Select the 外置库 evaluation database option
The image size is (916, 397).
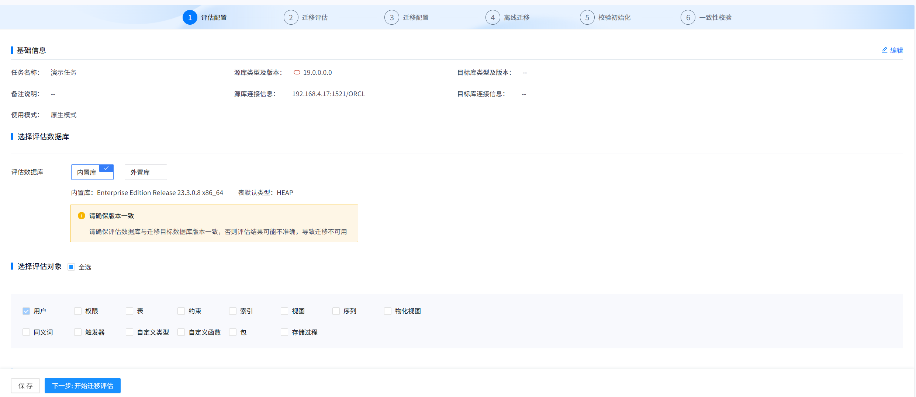coord(145,172)
